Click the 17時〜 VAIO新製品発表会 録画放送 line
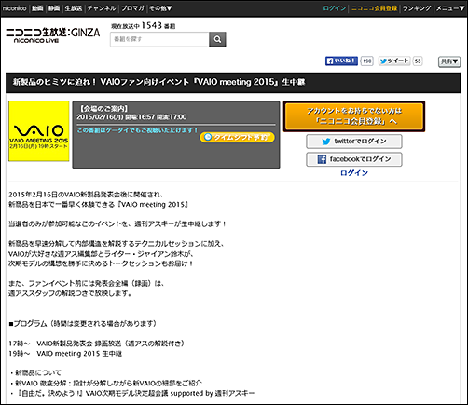468x405 pixels. [97, 344]
